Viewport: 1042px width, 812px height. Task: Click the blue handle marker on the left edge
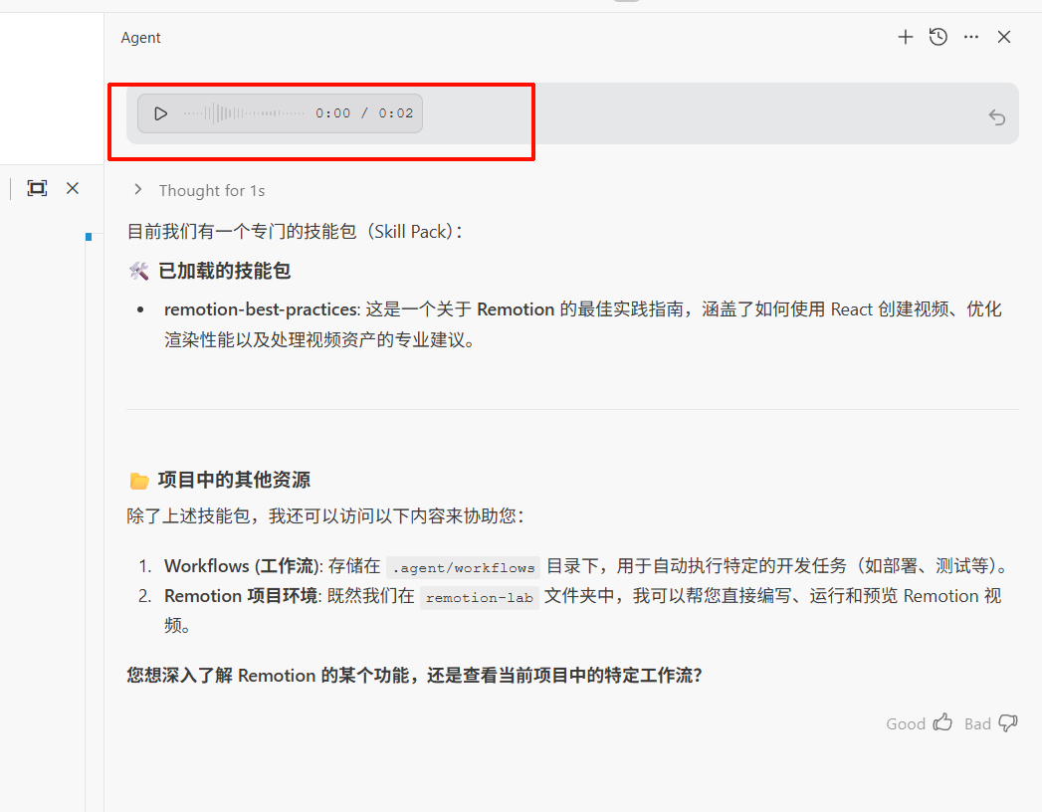[x=89, y=237]
